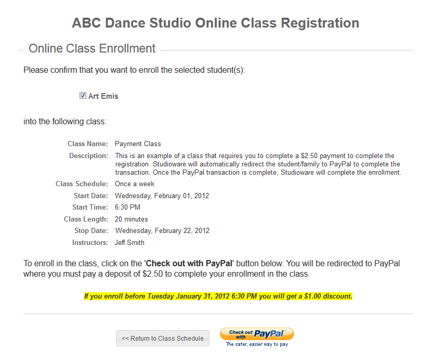Image resolution: width=434 pixels, height=363 pixels.
Task: Click the ABC Dance Studio page heading
Action: [x=215, y=23]
